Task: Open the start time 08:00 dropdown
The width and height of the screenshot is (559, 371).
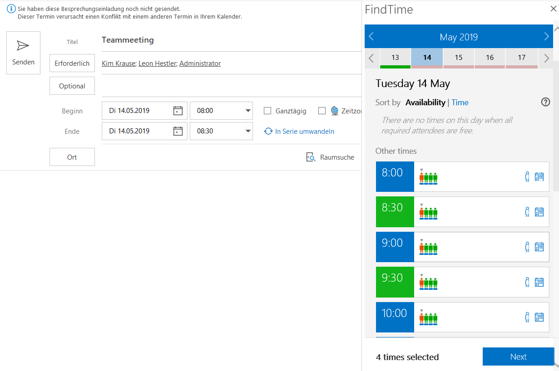Action: [247, 111]
